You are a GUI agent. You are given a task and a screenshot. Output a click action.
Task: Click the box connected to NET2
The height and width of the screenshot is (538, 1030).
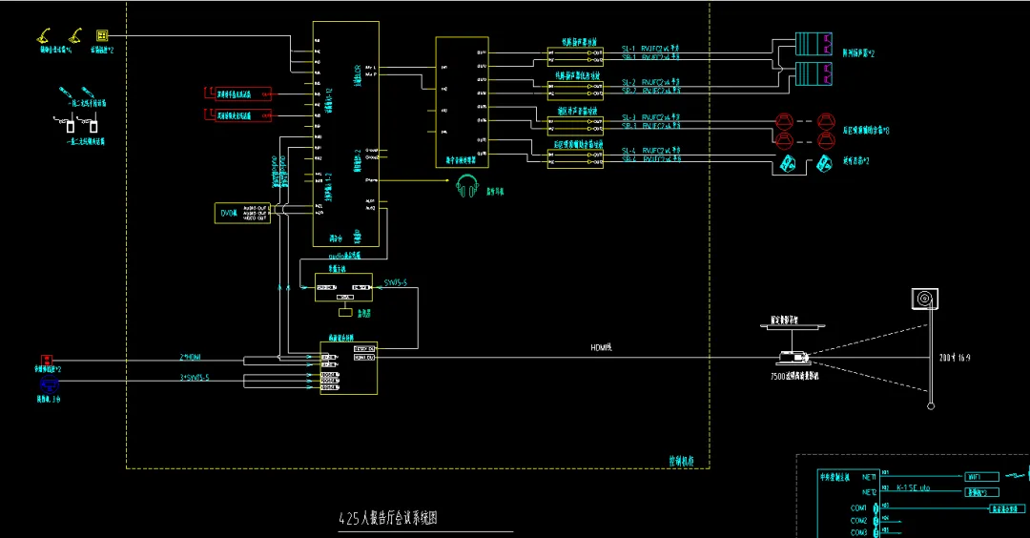point(981,492)
